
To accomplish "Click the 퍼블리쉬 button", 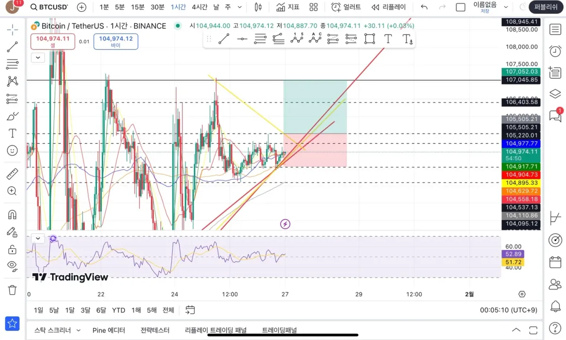I will 546,7.
